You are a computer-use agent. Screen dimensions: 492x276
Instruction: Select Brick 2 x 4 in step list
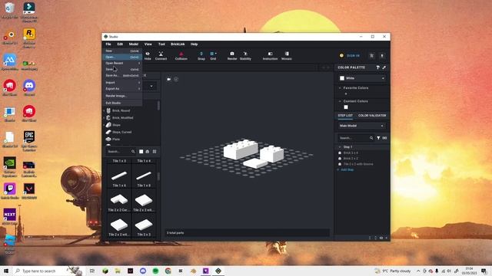click(x=351, y=153)
